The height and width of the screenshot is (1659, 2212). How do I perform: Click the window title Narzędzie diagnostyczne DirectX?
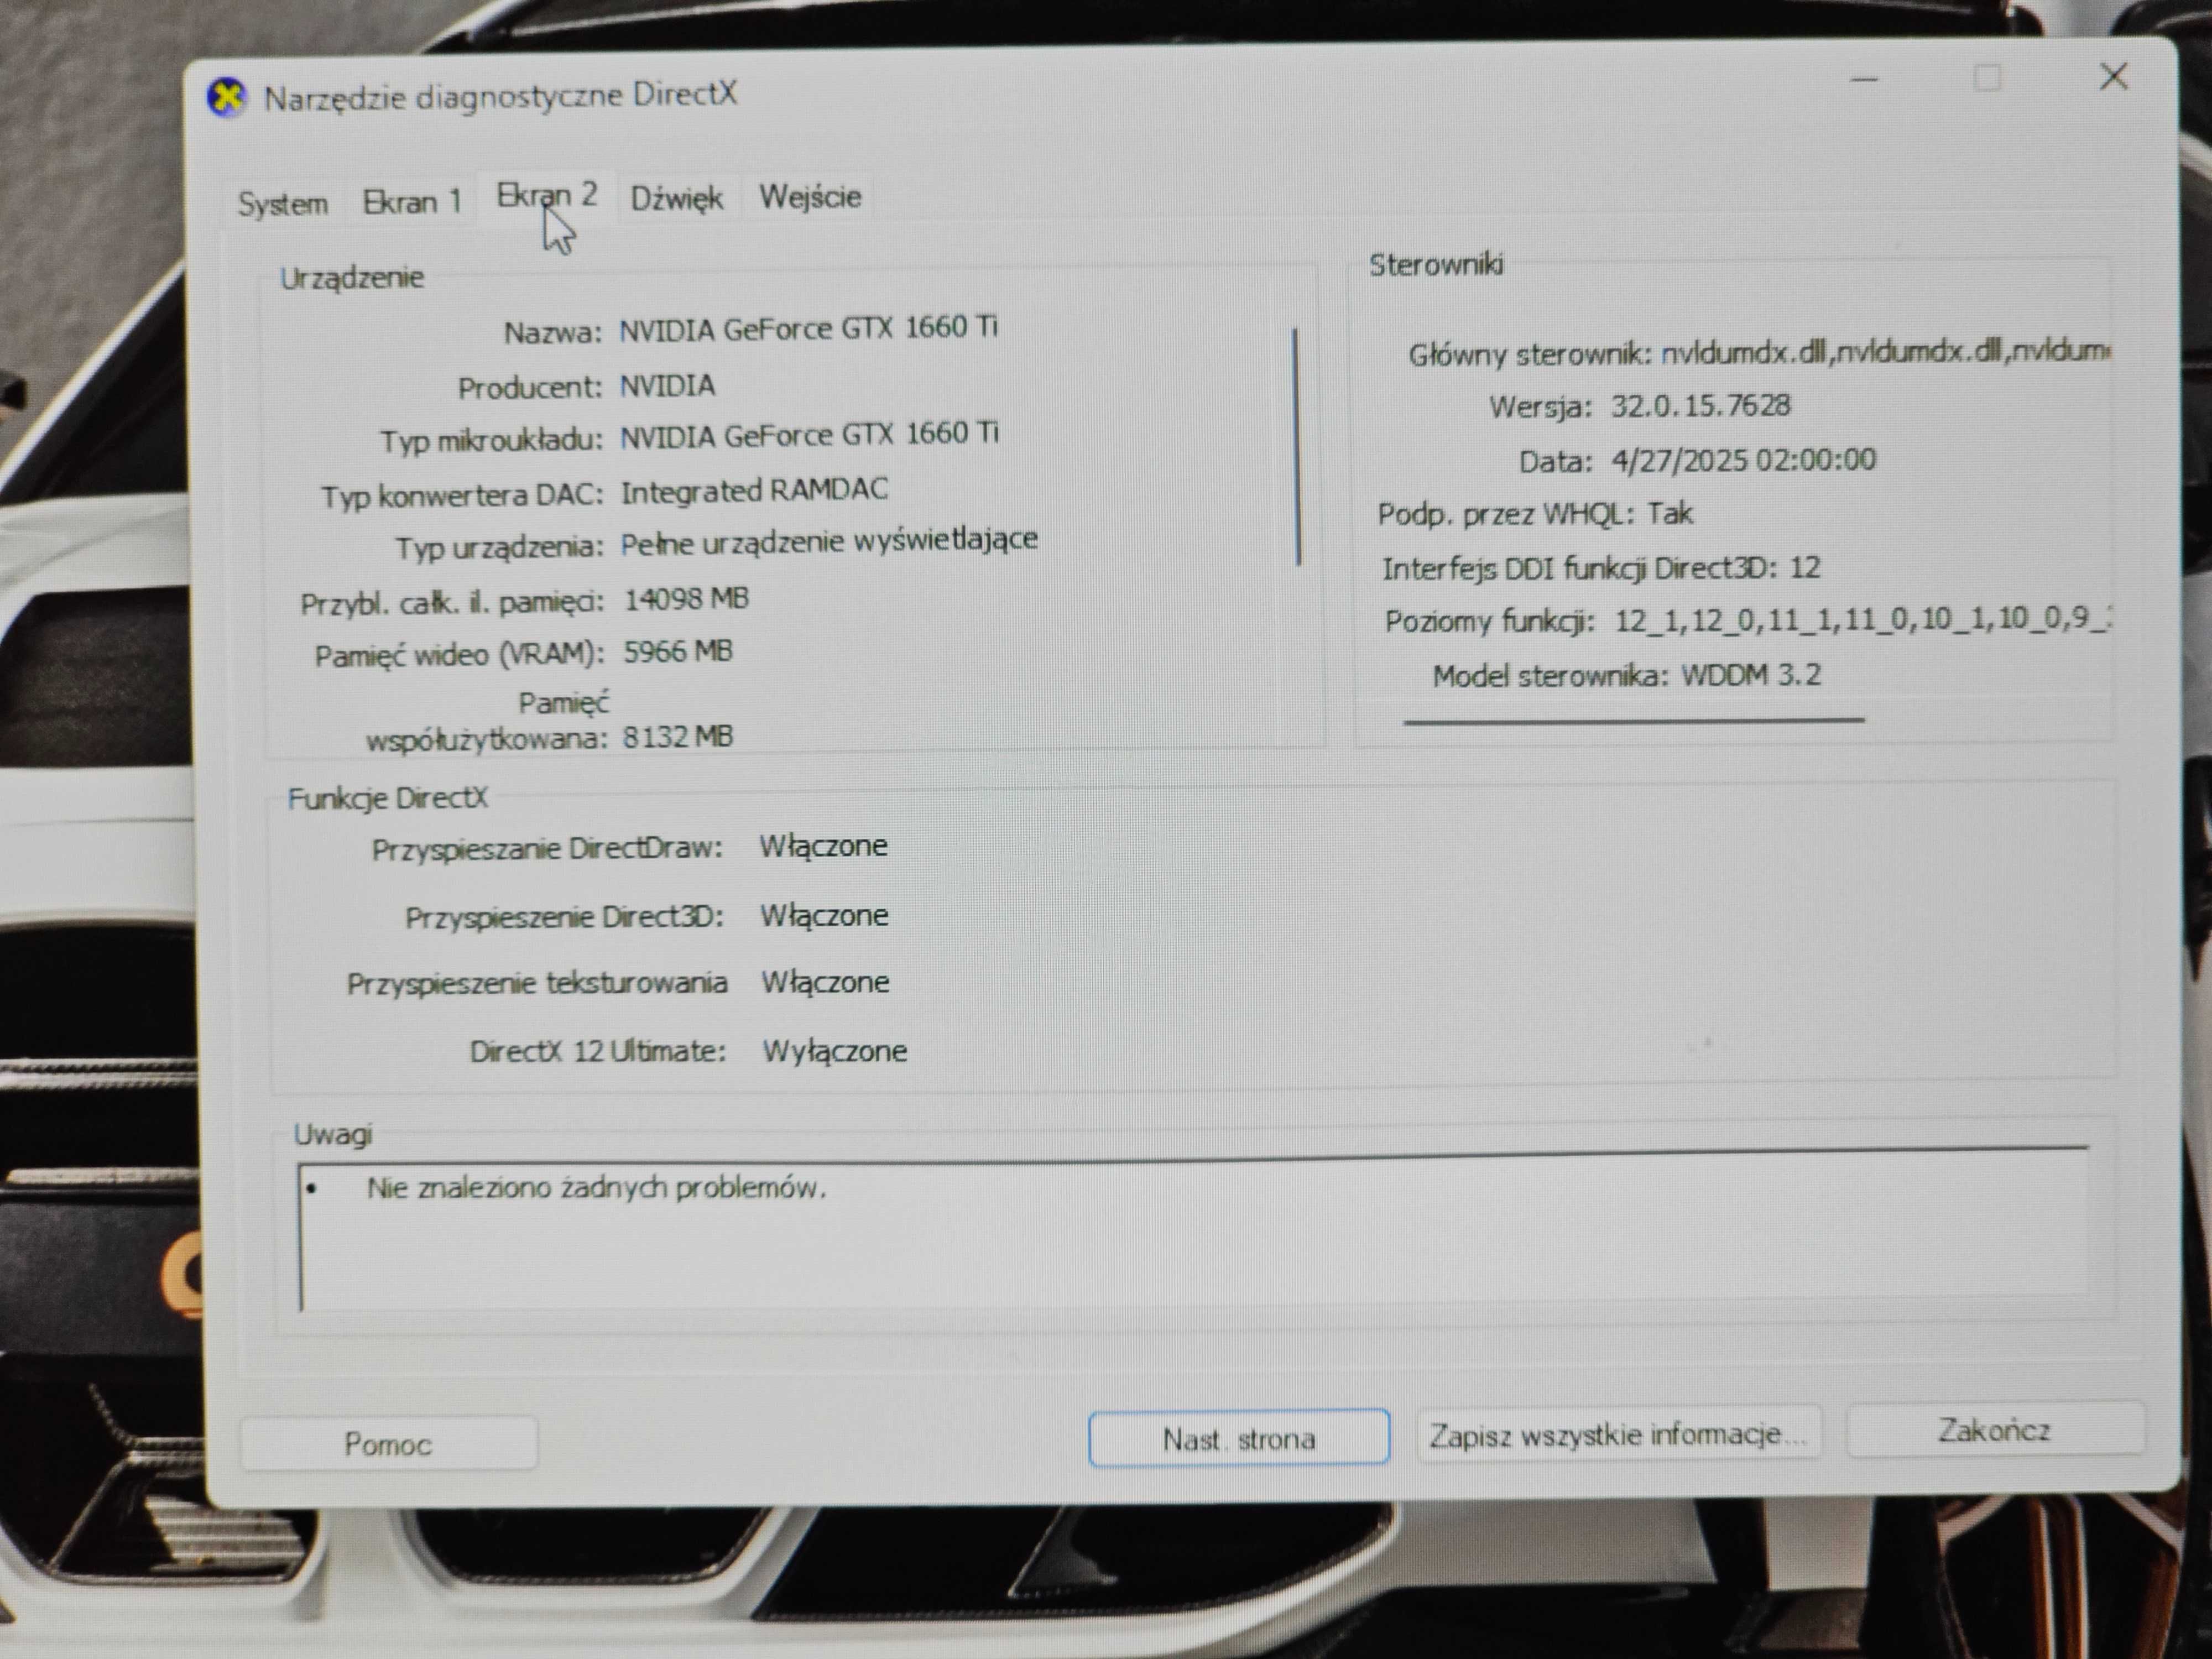click(500, 96)
